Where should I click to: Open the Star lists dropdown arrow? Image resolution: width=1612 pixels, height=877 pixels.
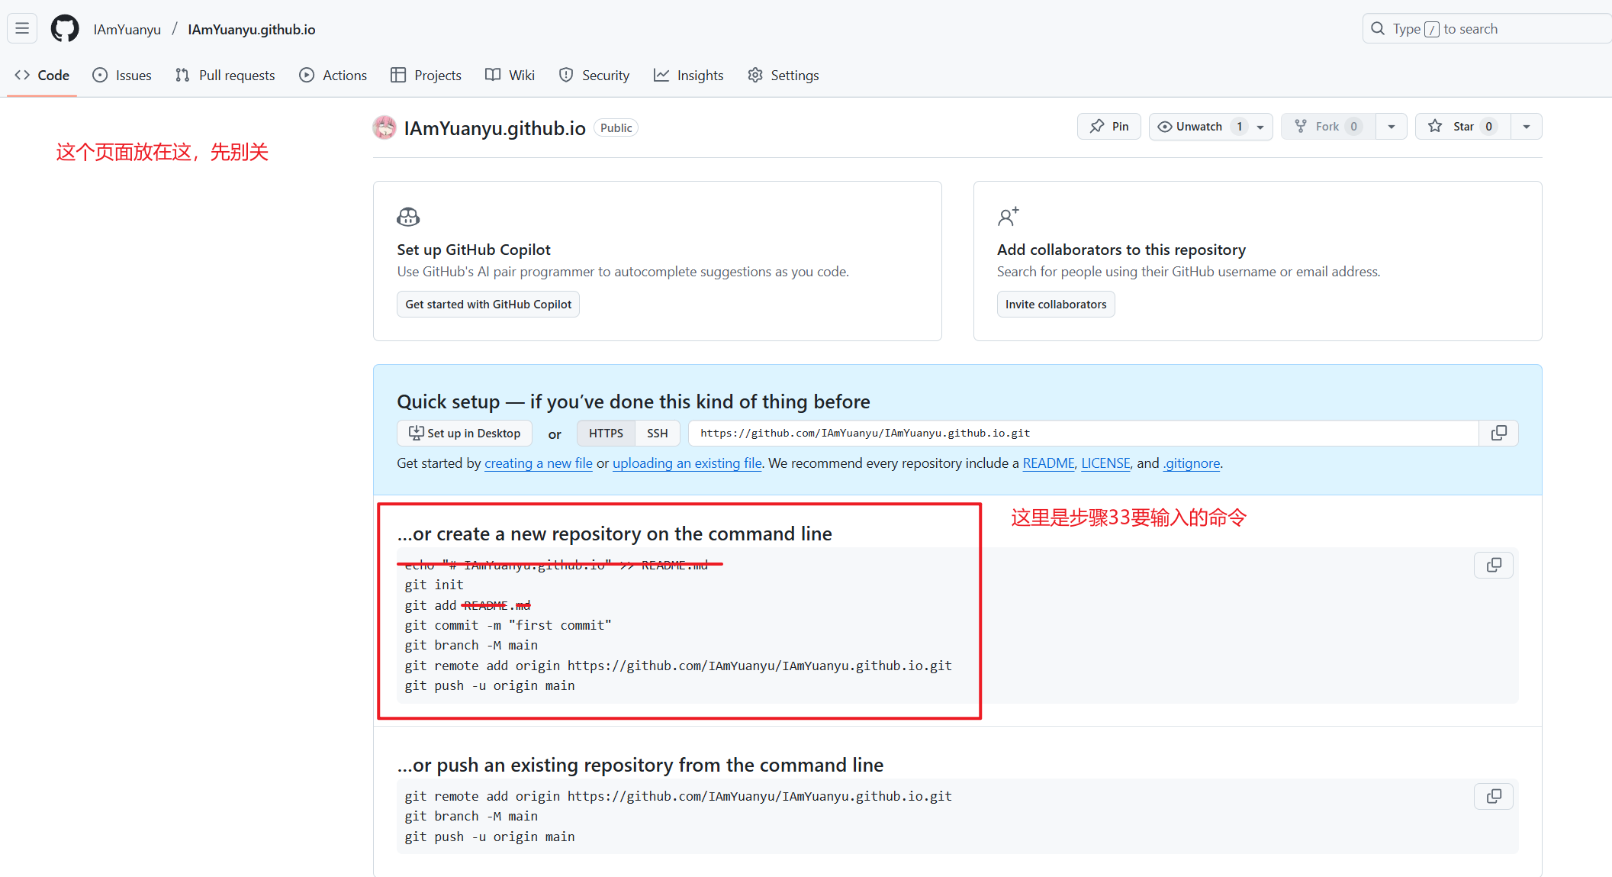tap(1526, 127)
